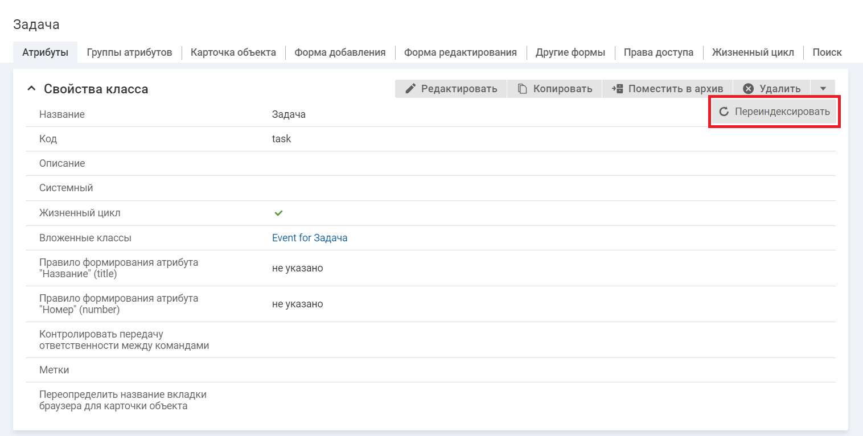Click the circled X icon on Удалить

tap(748, 89)
